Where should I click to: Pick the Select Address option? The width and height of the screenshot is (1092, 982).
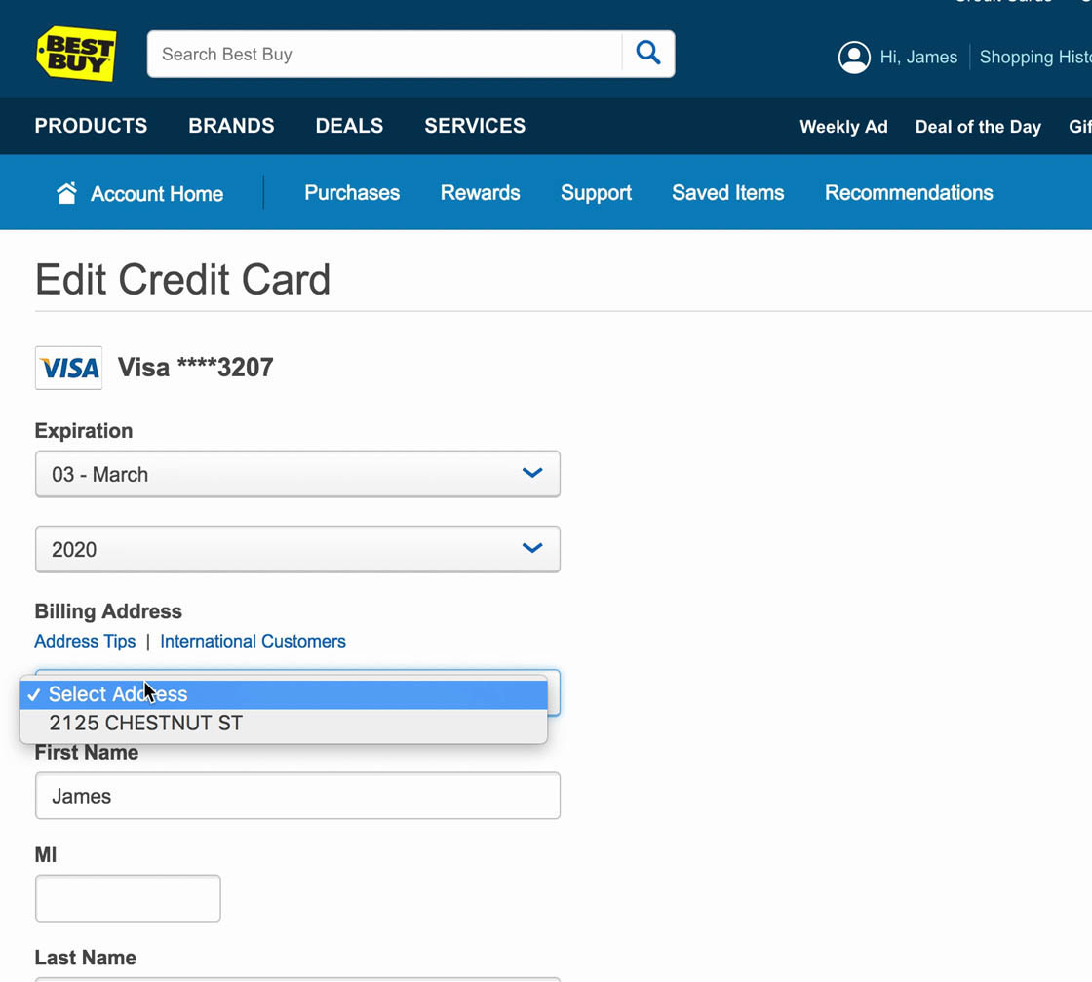pos(118,694)
